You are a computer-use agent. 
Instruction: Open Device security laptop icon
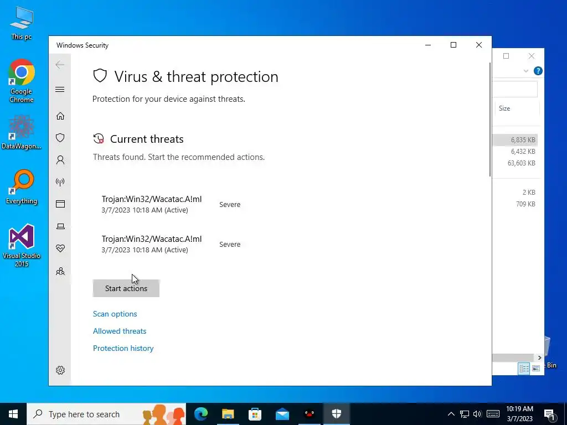point(60,226)
